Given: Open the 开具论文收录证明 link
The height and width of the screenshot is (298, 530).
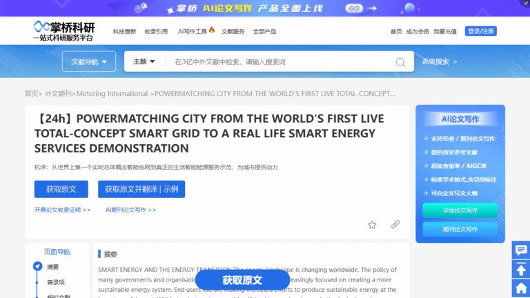Looking at the screenshot, I should (x=62, y=210).
